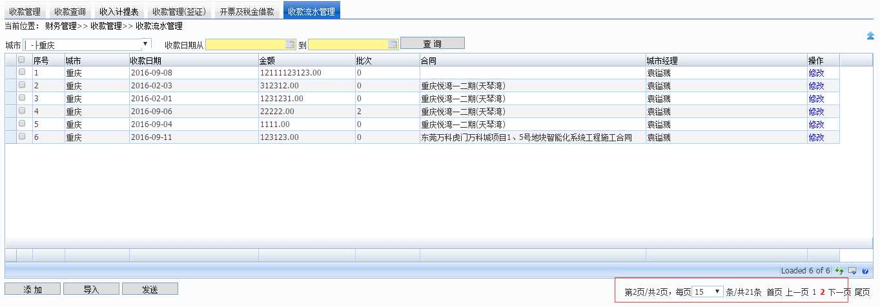Select the 批次 cell with value 2
Image resolution: width=880 pixels, height=307 pixels.
click(x=387, y=112)
